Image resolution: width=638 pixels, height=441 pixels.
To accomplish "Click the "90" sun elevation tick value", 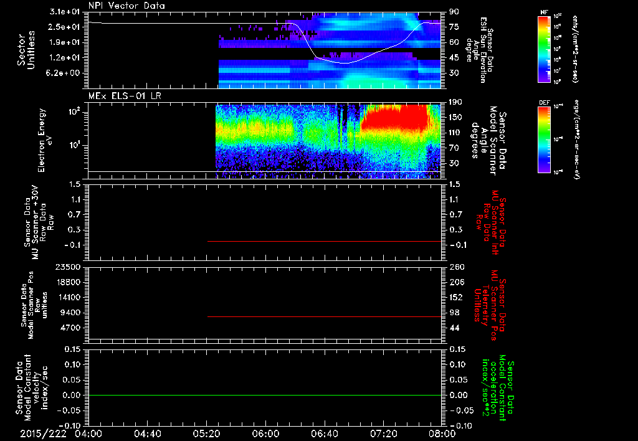I will tap(454, 11).
